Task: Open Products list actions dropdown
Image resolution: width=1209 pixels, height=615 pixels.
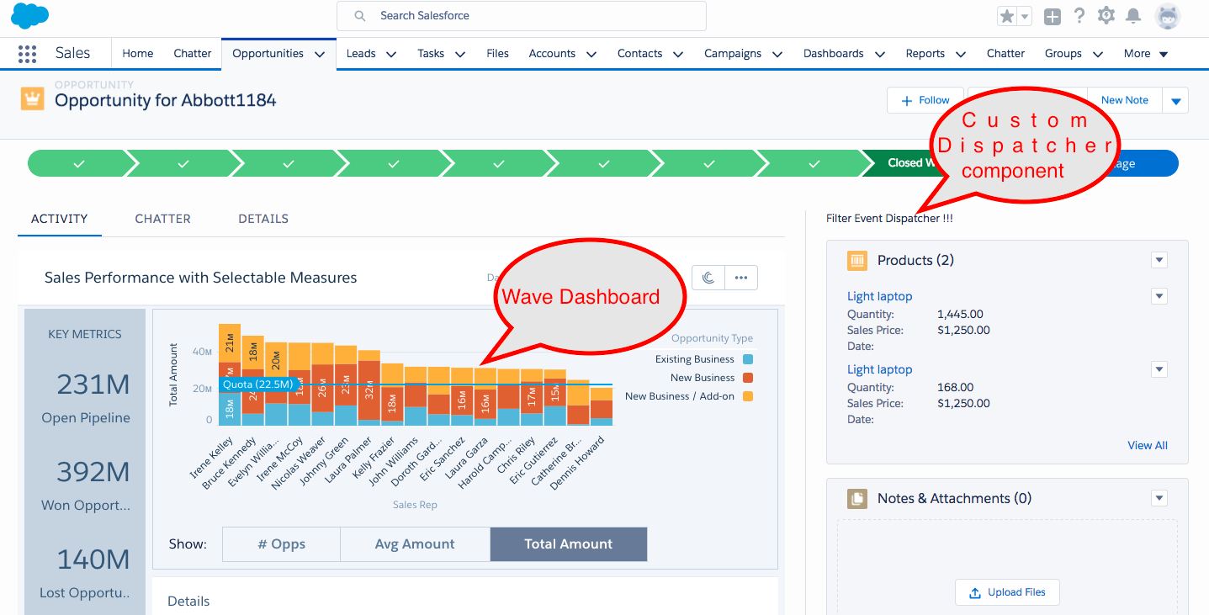Action: pyautogui.click(x=1159, y=260)
